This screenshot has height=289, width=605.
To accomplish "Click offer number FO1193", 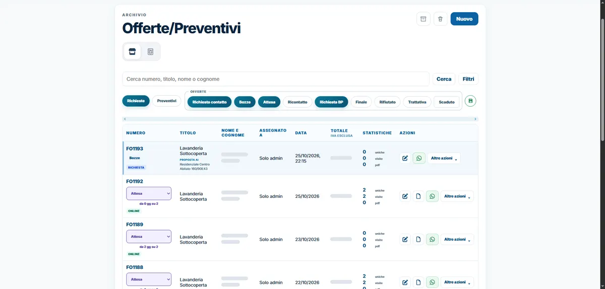I will [135, 149].
